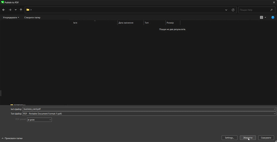The height and width of the screenshot is (142, 277).
Task: Click Скасувати to cancel
Action: point(266,138)
